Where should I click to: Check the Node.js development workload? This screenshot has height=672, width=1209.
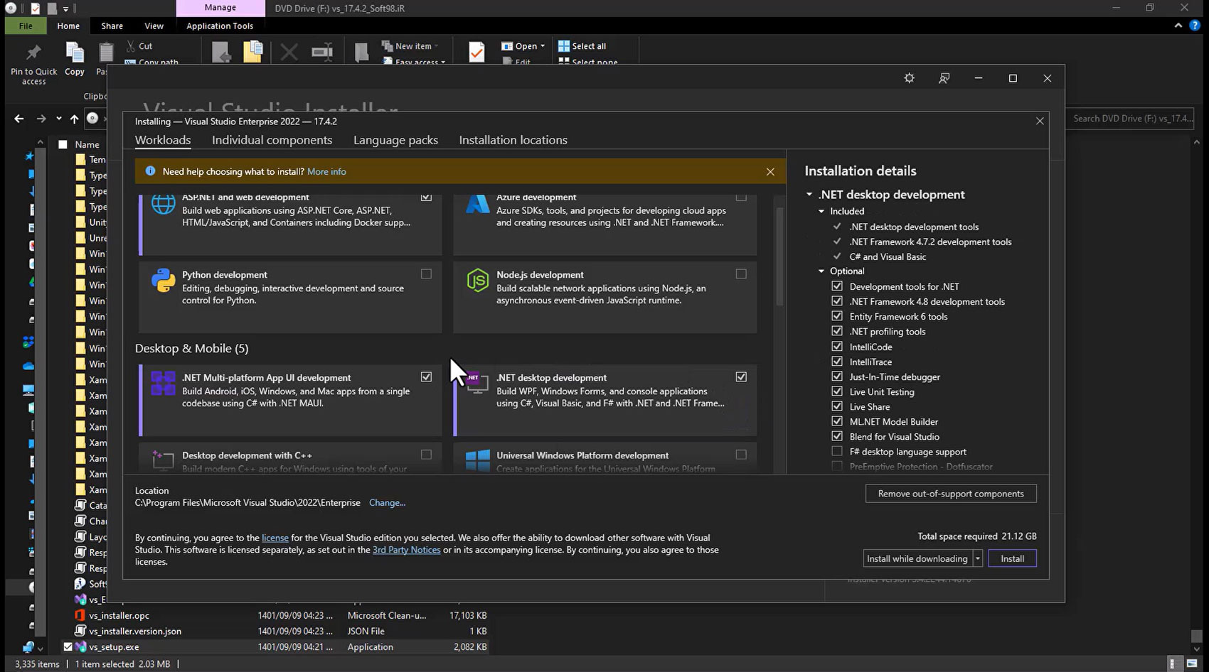(x=741, y=274)
